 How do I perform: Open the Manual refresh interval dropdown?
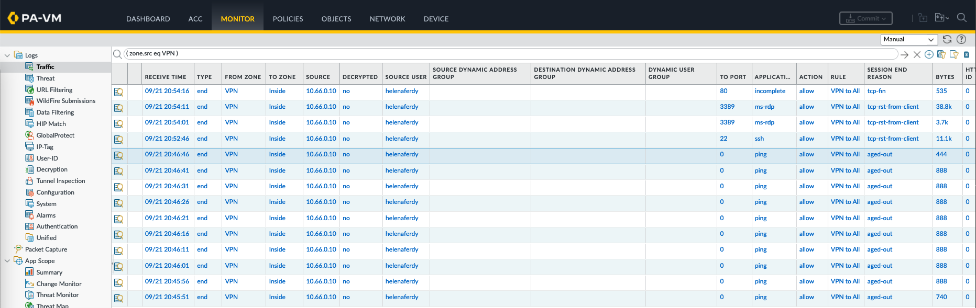pyautogui.click(x=909, y=39)
